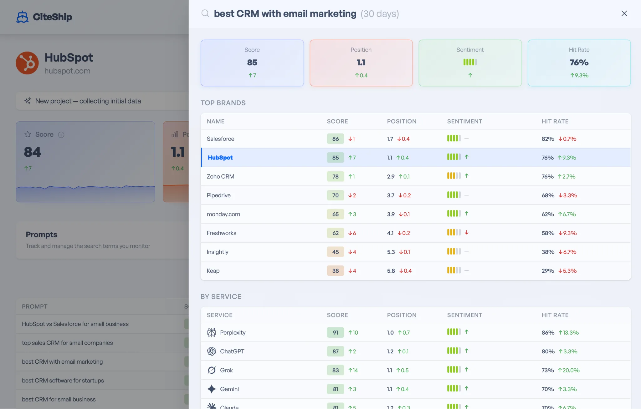Click the Insightly brand name
This screenshot has width=641, height=409.
tap(218, 252)
